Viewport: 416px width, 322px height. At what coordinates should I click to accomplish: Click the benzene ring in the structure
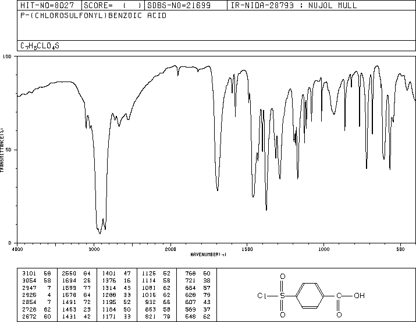point(310,295)
